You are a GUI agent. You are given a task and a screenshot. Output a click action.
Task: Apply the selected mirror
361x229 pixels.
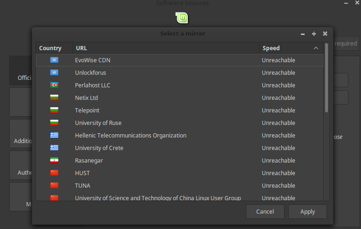click(307, 211)
